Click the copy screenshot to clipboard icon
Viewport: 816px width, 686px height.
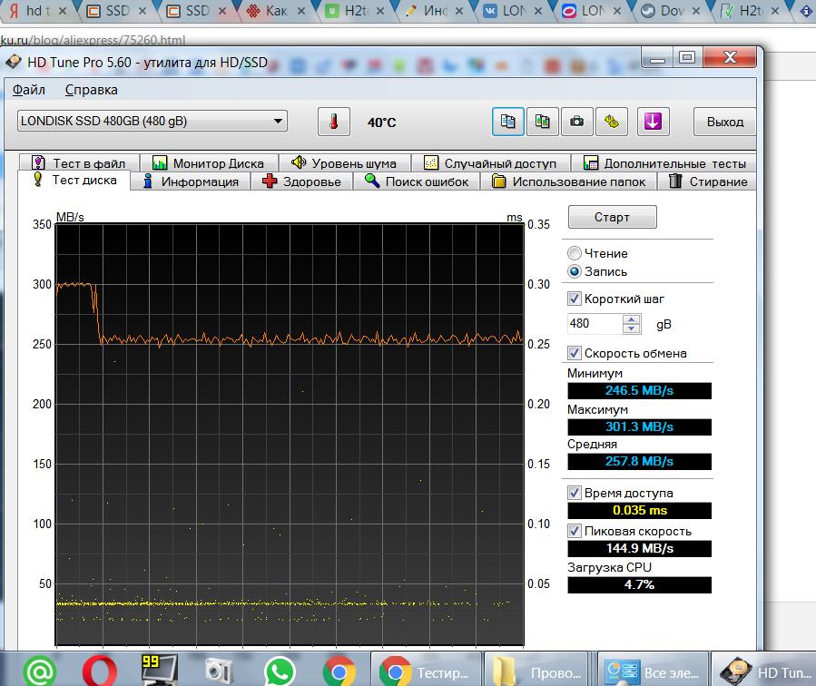point(542,122)
